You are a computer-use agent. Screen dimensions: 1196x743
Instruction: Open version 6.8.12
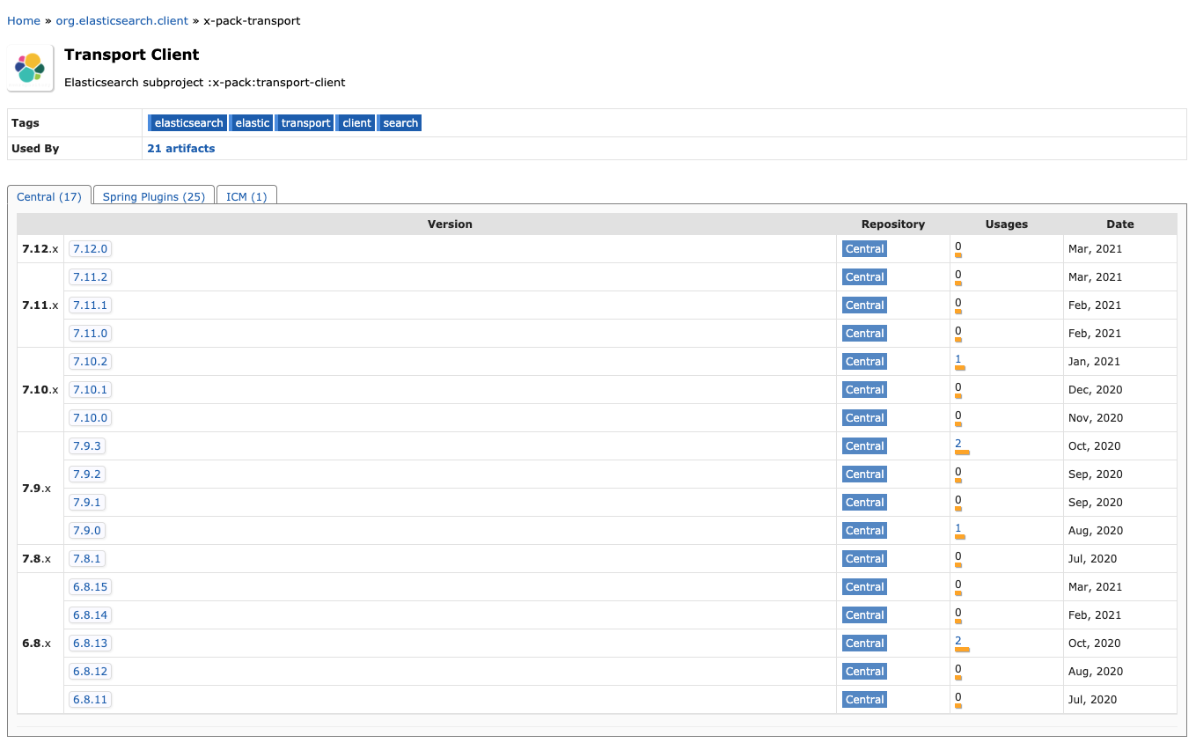[x=90, y=672]
